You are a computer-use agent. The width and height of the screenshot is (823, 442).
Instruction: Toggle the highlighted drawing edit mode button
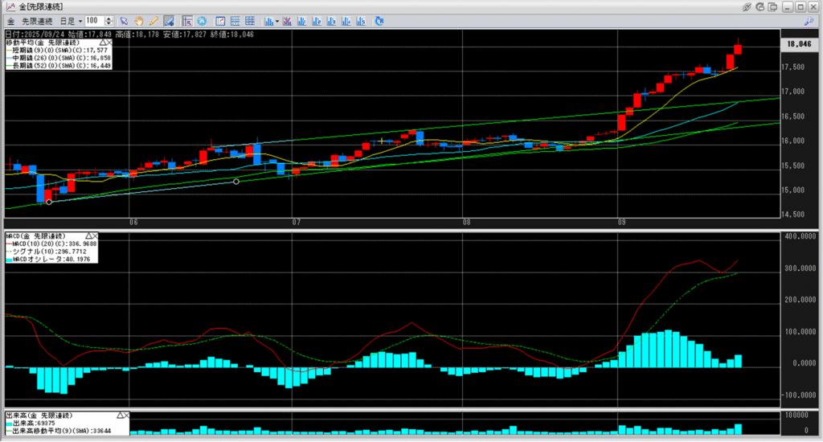tap(169, 20)
